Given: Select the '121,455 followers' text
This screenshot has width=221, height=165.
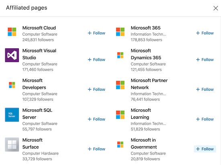Looking at the screenshot, I should 146,69.
